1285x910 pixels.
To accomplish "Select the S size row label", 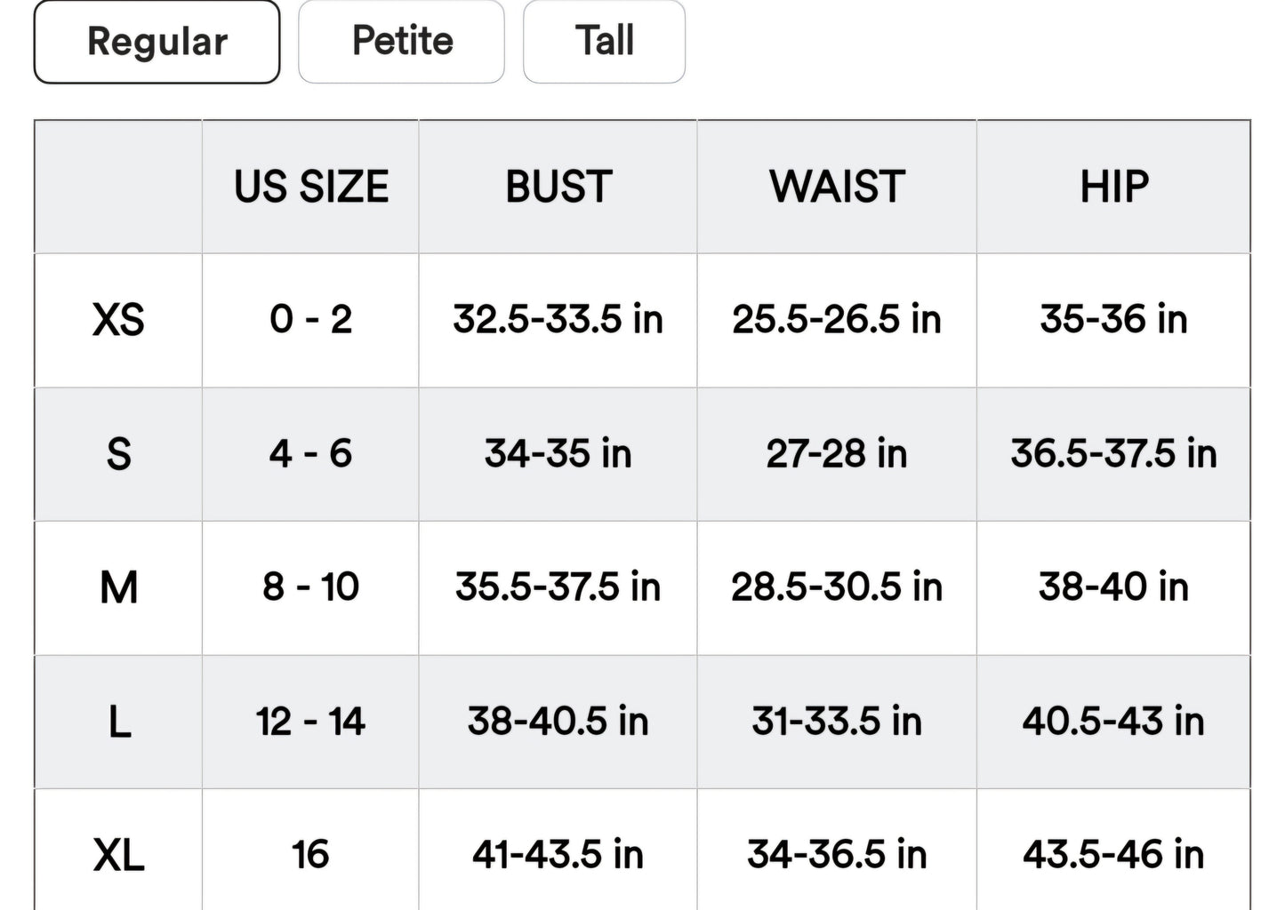I will 118,454.
